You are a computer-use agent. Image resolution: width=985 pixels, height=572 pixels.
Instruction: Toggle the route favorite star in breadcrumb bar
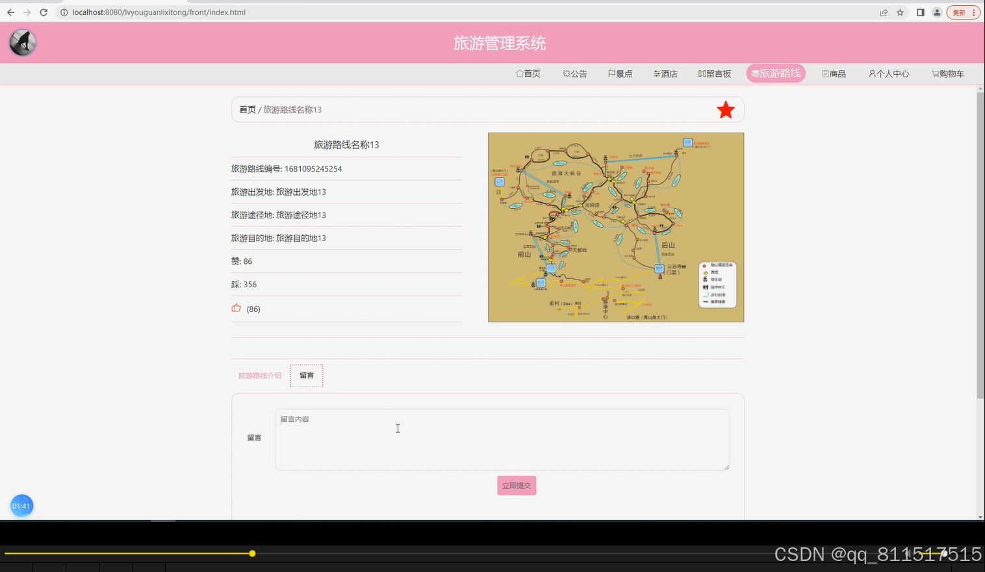click(726, 109)
